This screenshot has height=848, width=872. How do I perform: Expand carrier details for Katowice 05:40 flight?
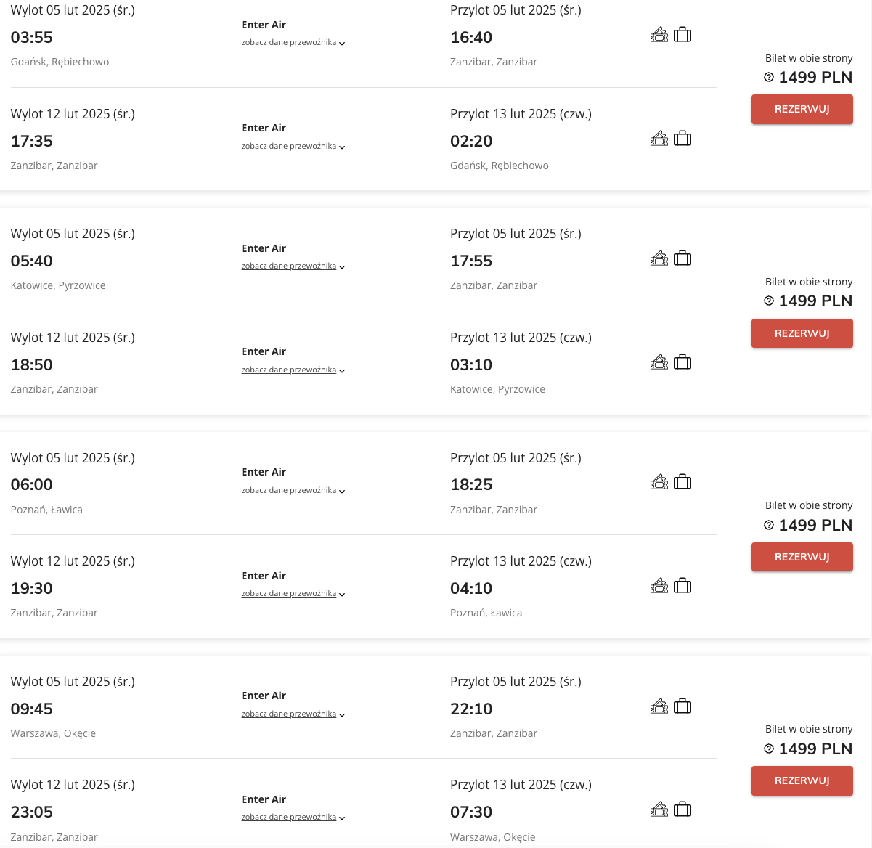click(x=293, y=266)
